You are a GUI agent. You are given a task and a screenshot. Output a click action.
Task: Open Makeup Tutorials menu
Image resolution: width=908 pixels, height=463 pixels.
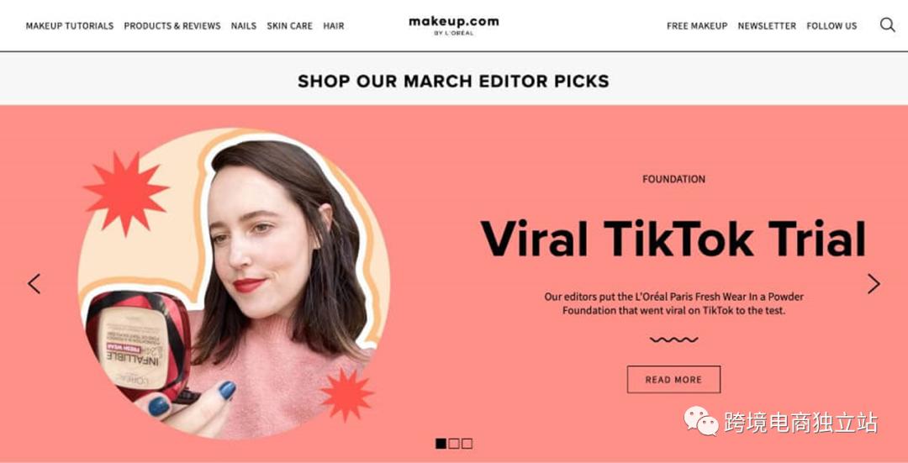point(70,26)
